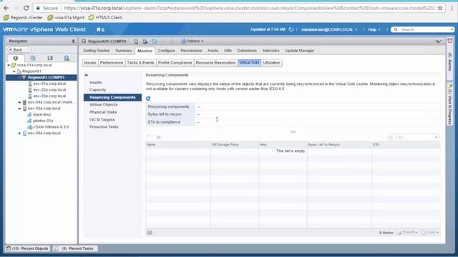Viewport: 458px width, 257px height.
Task: Switch to Permissions tab
Action: pyautogui.click(x=191, y=51)
